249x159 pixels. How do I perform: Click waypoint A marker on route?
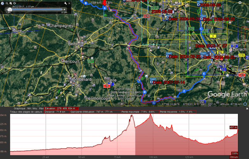(x=105, y=8)
